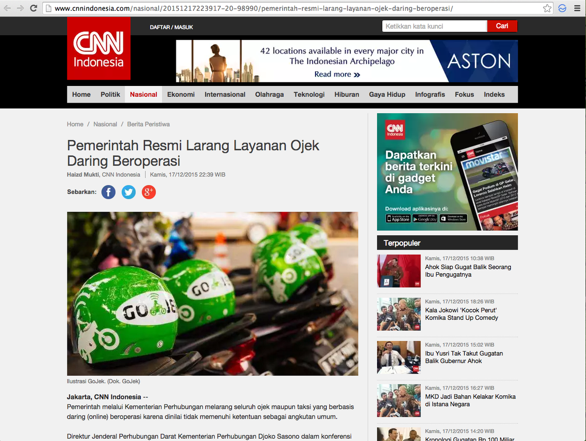Image resolution: width=586 pixels, height=441 pixels.
Task: Click thumbnail for MKD Jadi Bahan Kelakar story
Action: 398,400
